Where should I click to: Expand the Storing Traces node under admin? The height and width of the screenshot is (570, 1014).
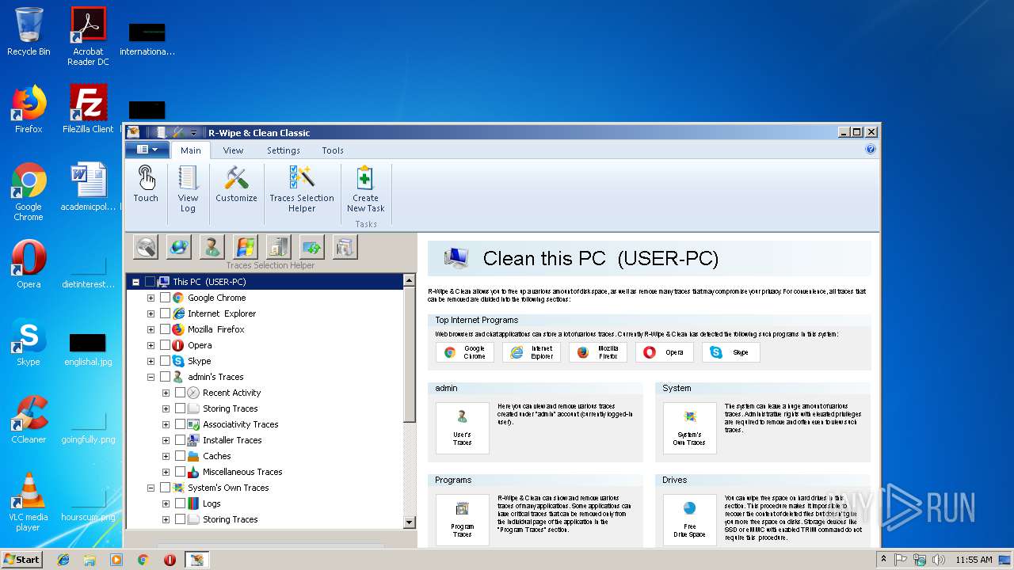(x=166, y=408)
